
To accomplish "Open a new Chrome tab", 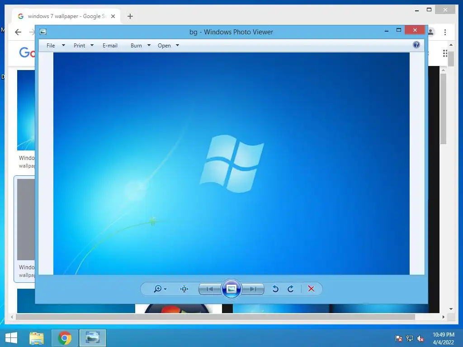I will pyautogui.click(x=130, y=16).
